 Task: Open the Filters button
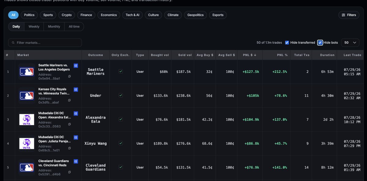pos(349,15)
